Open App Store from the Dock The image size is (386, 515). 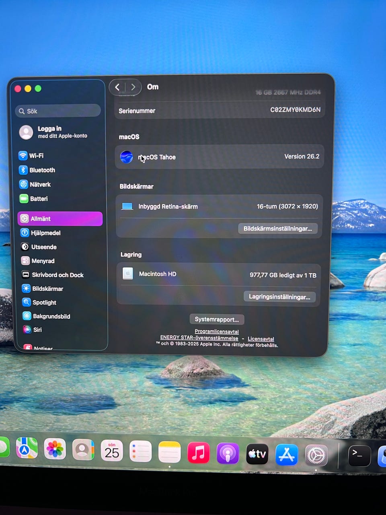click(287, 454)
